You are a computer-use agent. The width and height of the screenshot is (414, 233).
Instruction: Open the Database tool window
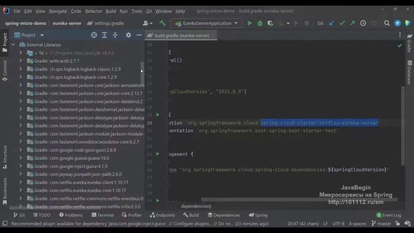tap(409, 72)
